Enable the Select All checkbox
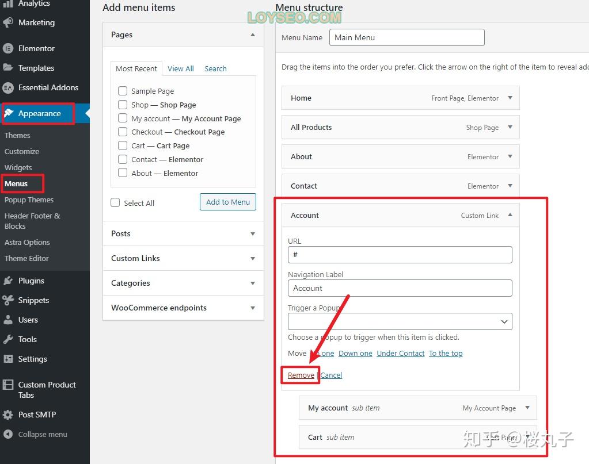Viewport: 589px width, 464px height. pyautogui.click(x=115, y=202)
